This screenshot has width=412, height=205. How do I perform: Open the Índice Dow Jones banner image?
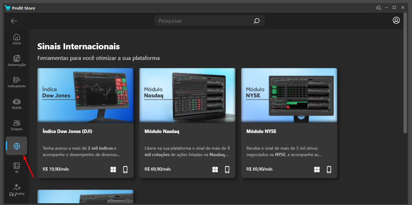click(85, 95)
